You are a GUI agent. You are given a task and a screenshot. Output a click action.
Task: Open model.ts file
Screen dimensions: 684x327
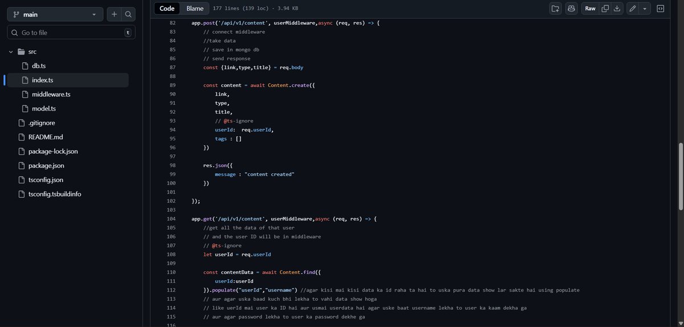pyautogui.click(x=44, y=109)
